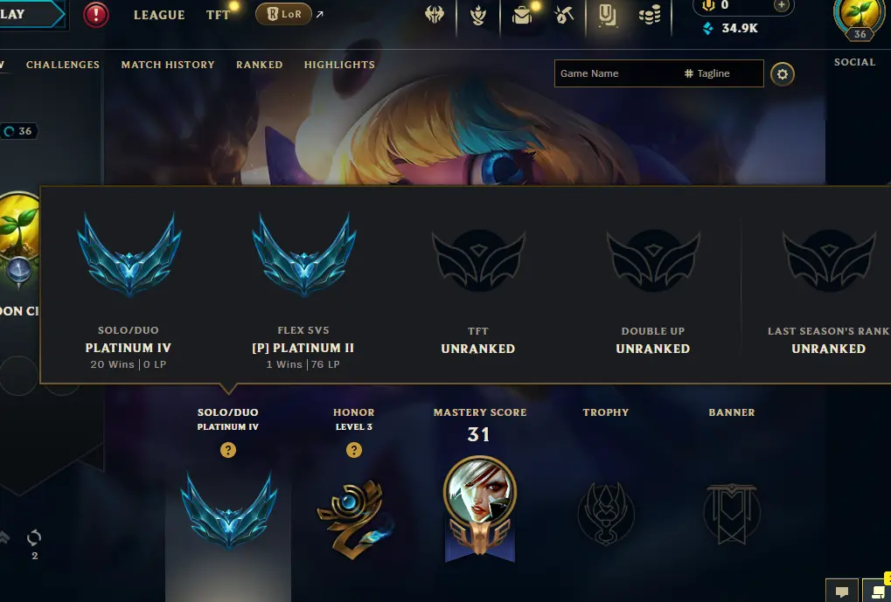Open the red alert notification icon
891x602 pixels.
pos(96,14)
